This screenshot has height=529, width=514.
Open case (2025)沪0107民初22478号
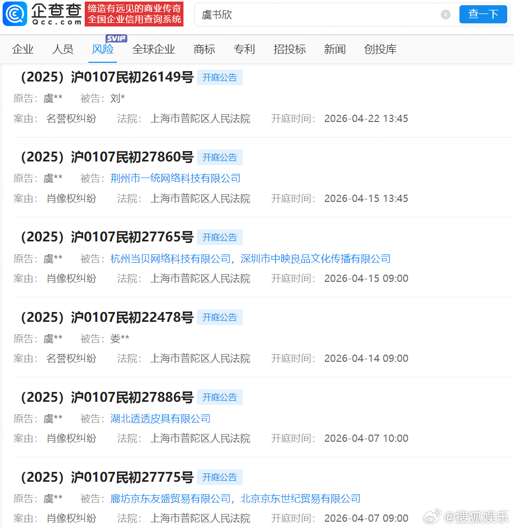point(107,317)
